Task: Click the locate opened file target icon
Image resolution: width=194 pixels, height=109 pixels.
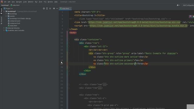Action: pos(44,8)
